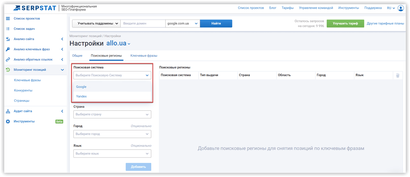Open the RU language selector
Image resolution: width=410 pixels, height=177 pixels.
[x=391, y=8]
